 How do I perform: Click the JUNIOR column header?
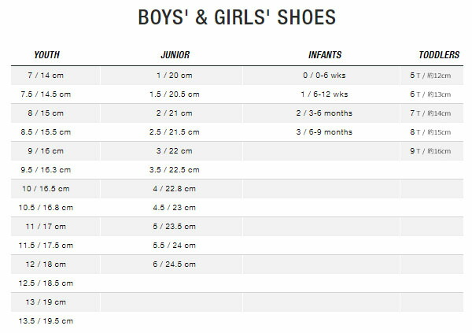coord(175,55)
